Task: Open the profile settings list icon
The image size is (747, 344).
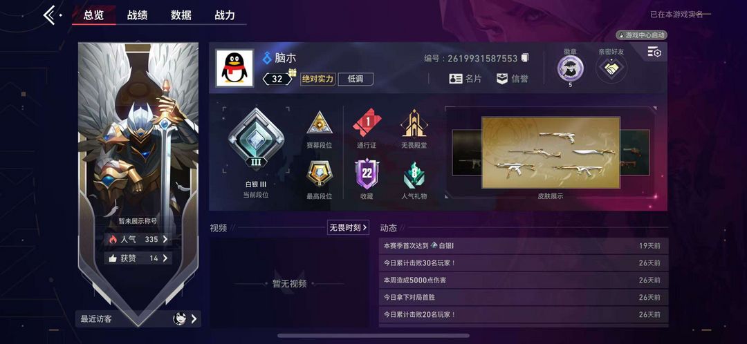Action: coord(654,52)
